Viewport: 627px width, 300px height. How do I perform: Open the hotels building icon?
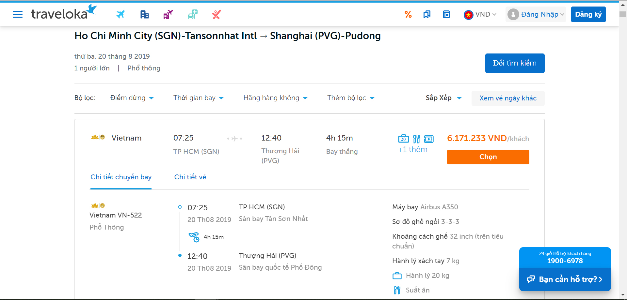(144, 14)
